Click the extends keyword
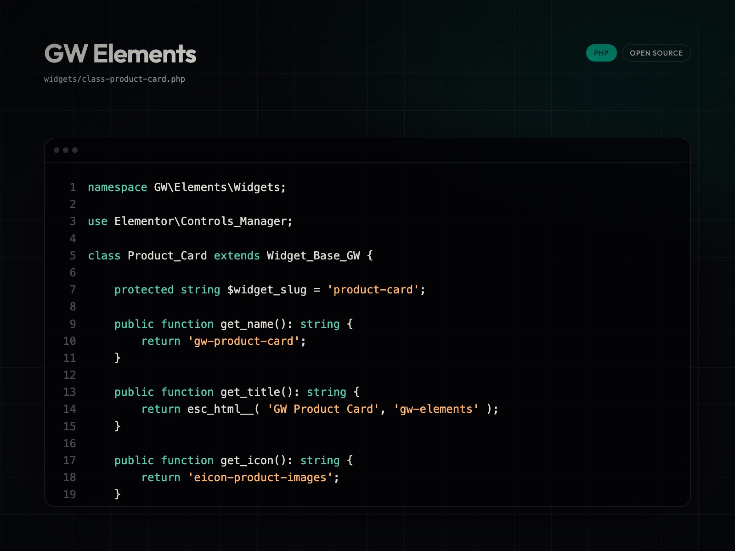This screenshot has height=551, width=735. pyautogui.click(x=237, y=256)
